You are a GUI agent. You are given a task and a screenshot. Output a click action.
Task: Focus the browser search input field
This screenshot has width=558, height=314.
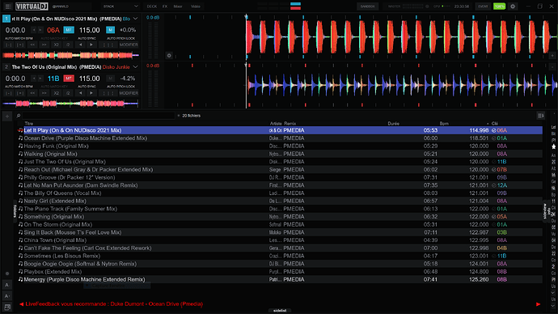click(99, 116)
